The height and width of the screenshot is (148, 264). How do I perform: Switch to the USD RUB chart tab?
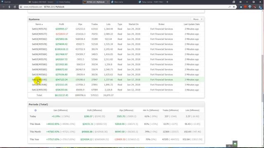click(x=41, y=2)
